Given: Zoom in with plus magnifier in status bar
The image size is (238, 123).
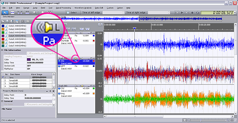Looking at the screenshot, I should tap(228, 120).
